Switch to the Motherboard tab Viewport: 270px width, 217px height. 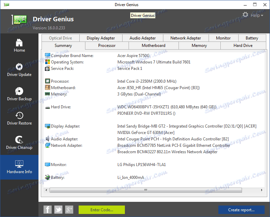[153, 46]
